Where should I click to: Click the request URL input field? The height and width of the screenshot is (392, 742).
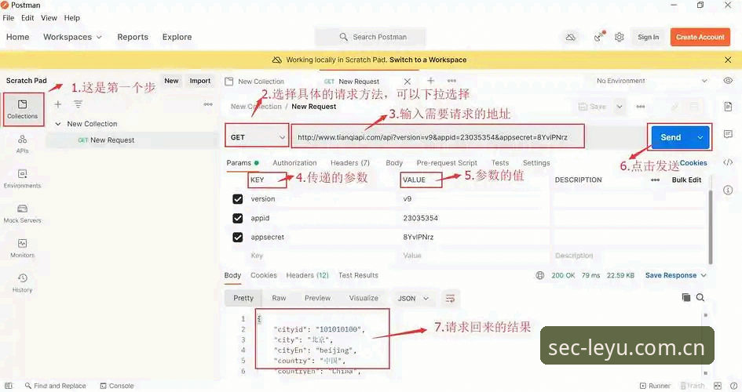(x=437, y=137)
